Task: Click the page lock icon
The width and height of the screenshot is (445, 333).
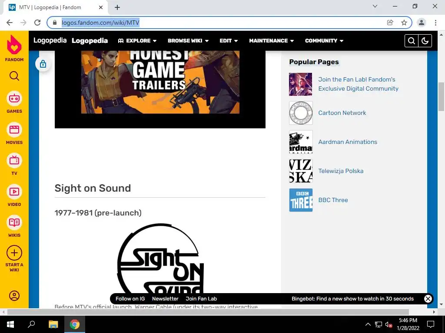Action: pyautogui.click(x=43, y=64)
